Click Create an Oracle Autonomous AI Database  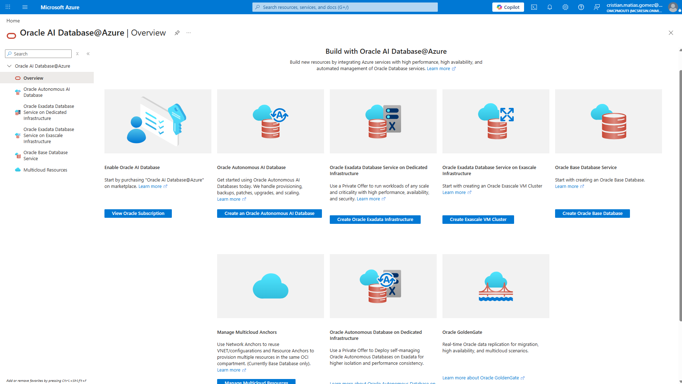pos(270,214)
